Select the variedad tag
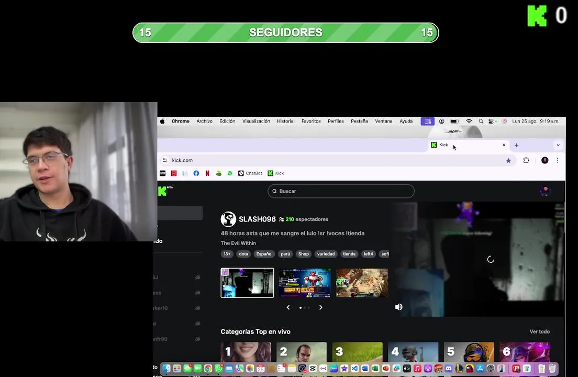The height and width of the screenshot is (377, 578). point(326,254)
